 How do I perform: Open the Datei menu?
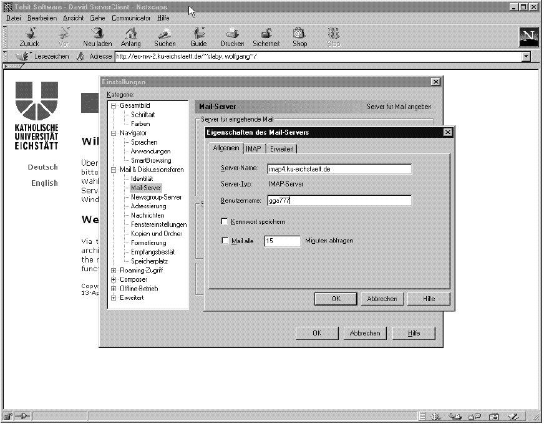click(14, 18)
